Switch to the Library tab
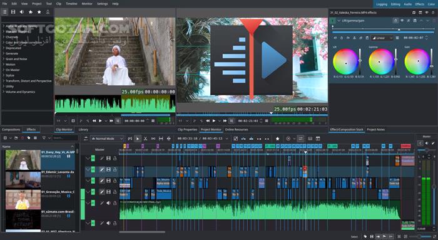This screenshot has width=438, height=240. pyautogui.click(x=83, y=130)
